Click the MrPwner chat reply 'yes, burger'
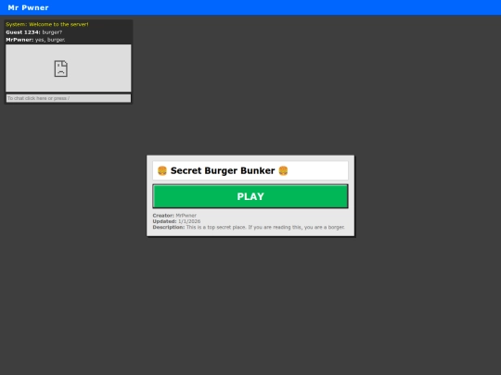This screenshot has width=501, height=375. 35,40
